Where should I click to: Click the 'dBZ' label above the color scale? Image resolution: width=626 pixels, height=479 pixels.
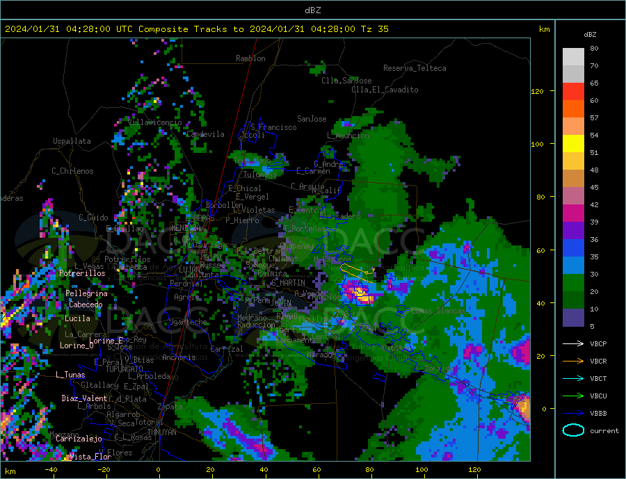coord(590,35)
